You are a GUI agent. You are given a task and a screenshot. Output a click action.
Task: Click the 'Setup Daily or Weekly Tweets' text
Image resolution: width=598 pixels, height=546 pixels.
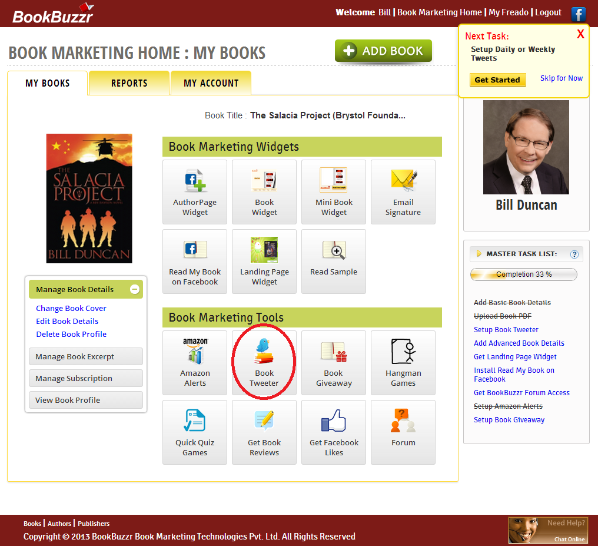513,54
